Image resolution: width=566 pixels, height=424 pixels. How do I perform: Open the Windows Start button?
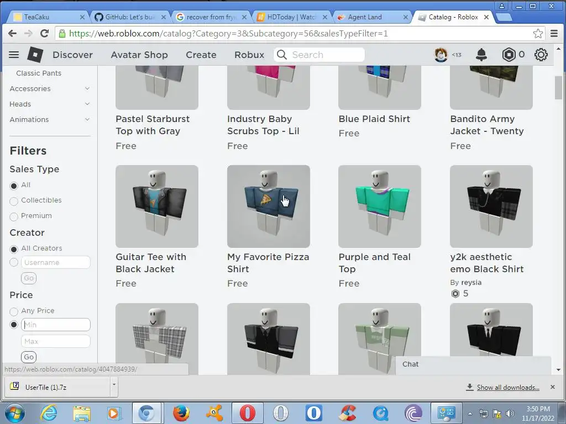[15, 413]
